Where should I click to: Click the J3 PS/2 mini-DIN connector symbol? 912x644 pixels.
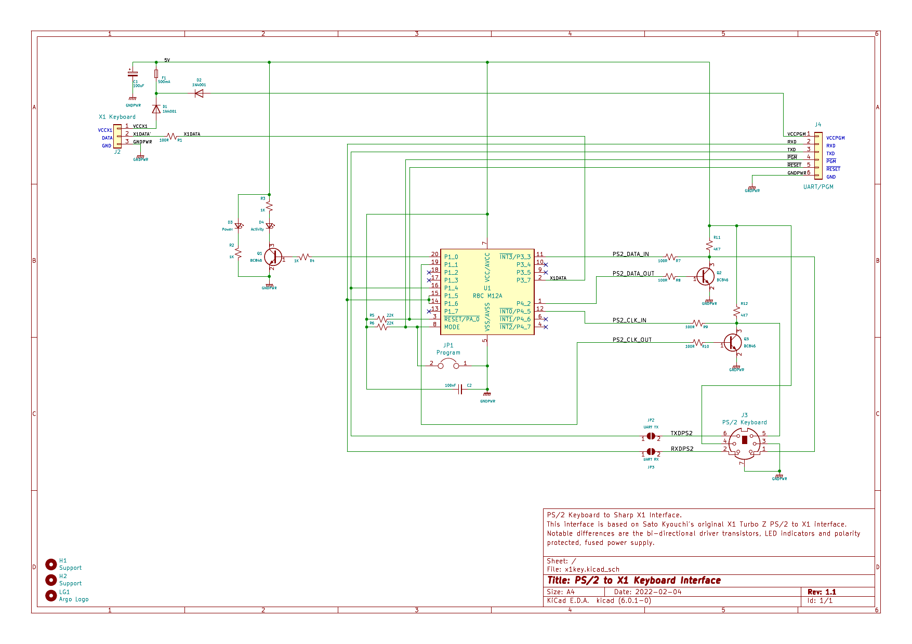(x=745, y=444)
